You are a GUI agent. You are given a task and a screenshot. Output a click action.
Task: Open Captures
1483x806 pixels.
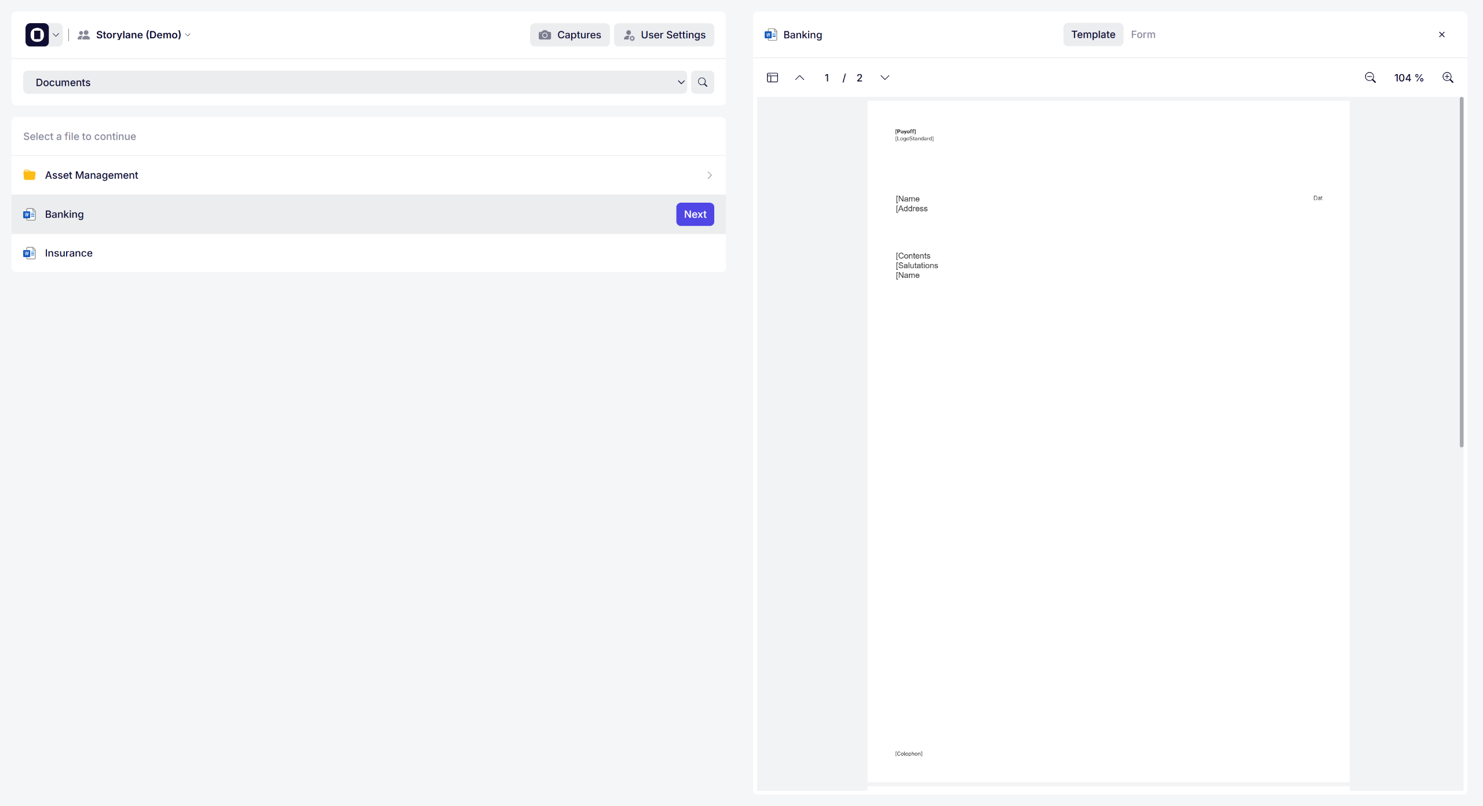click(569, 35)
